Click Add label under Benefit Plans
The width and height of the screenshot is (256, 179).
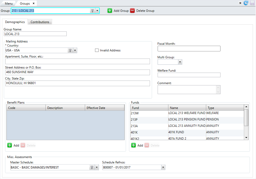tap(16, 145)
